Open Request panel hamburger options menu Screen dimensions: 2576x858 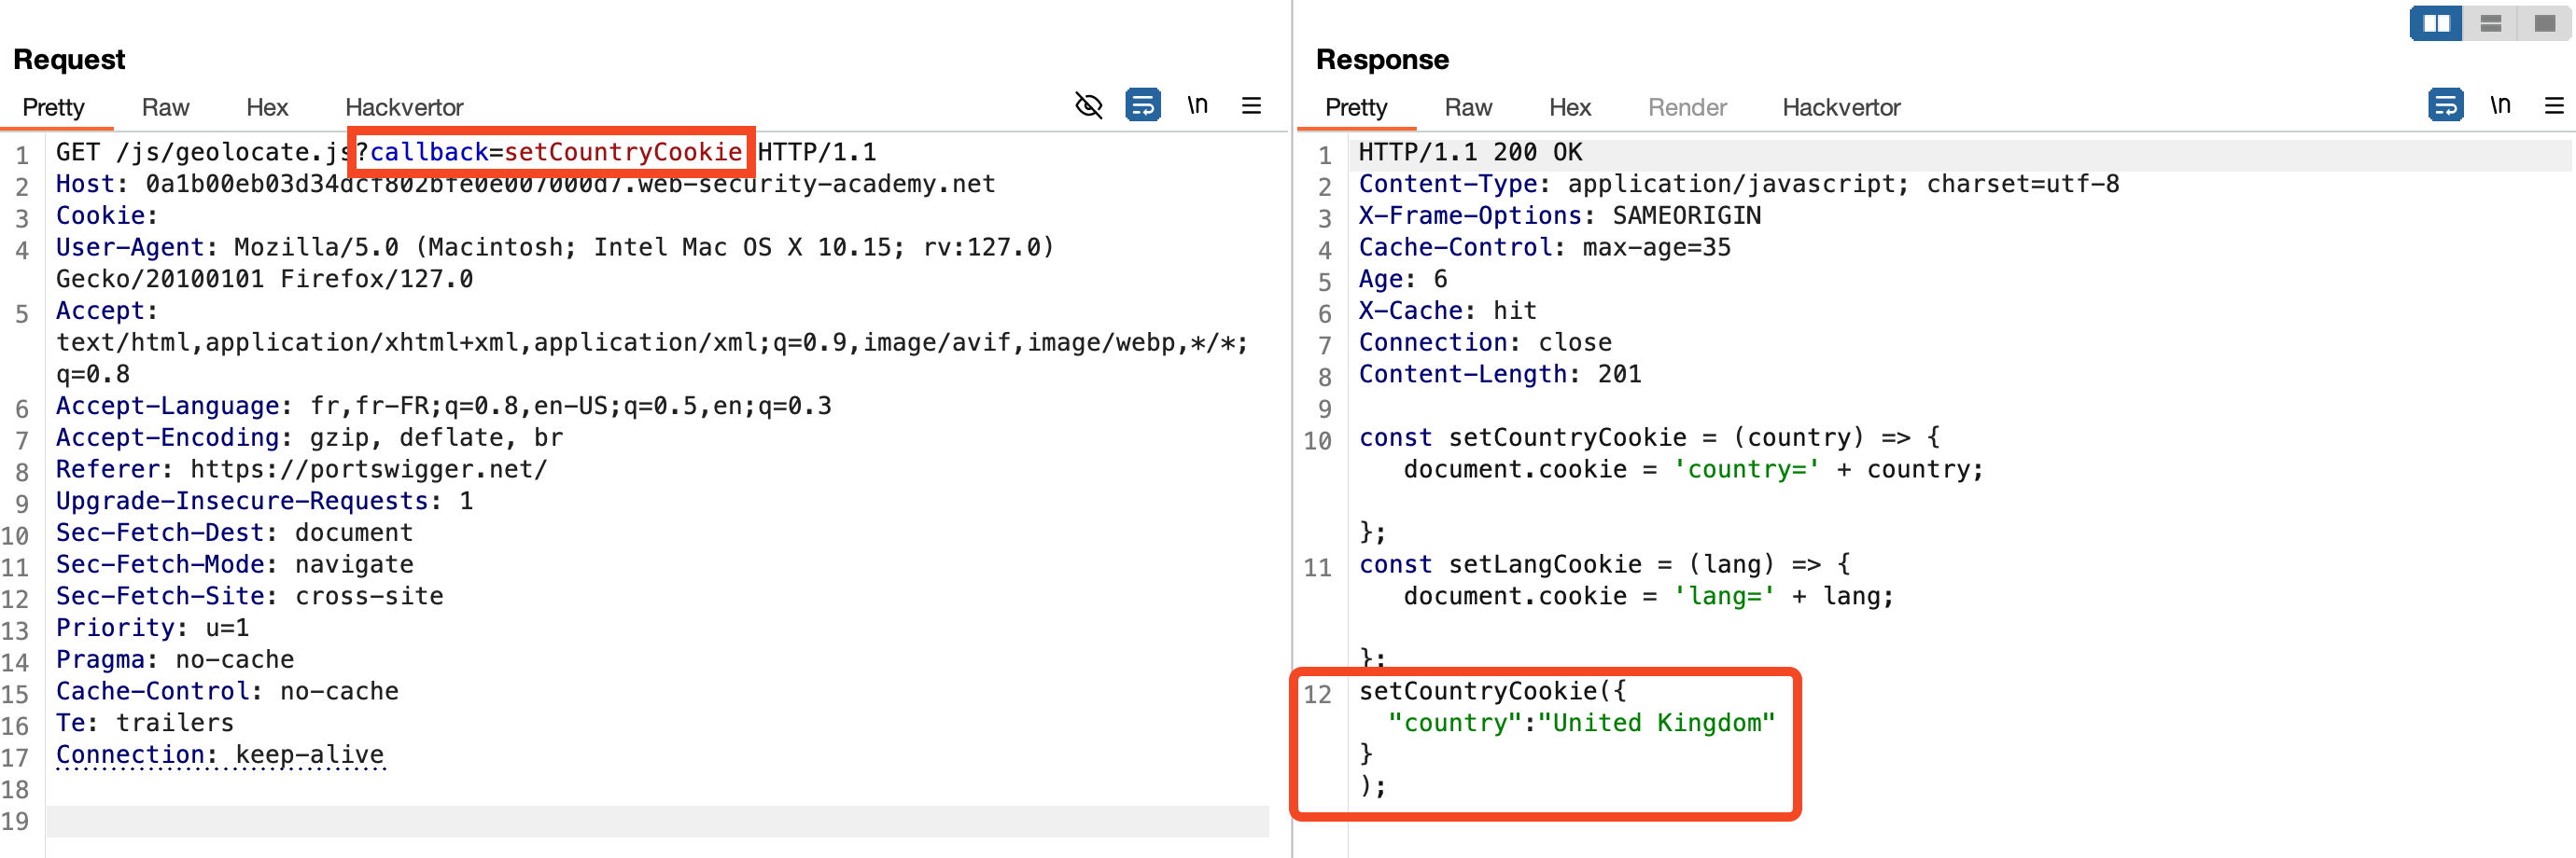tap(1251, 104)
